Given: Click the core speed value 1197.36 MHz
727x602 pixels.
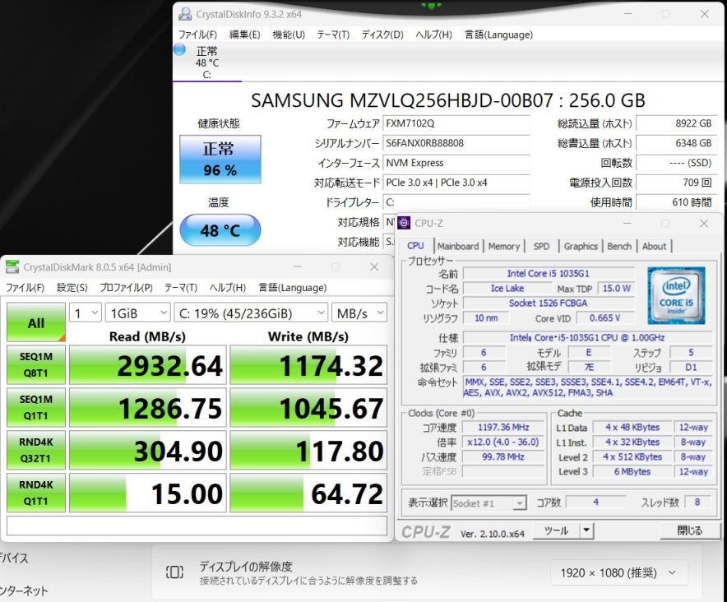Looking at the screenshot, I should tap(503, 428).
